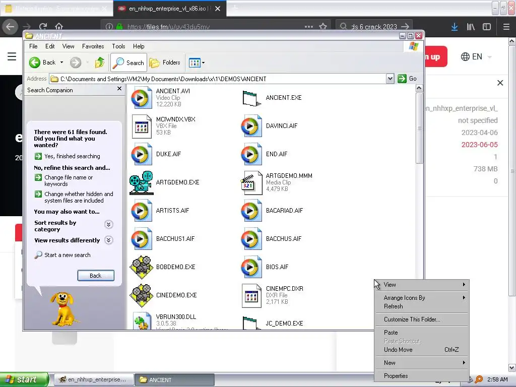
Task: Select the JC_DEMO.EXE file icon
Action: click(251, 322)
